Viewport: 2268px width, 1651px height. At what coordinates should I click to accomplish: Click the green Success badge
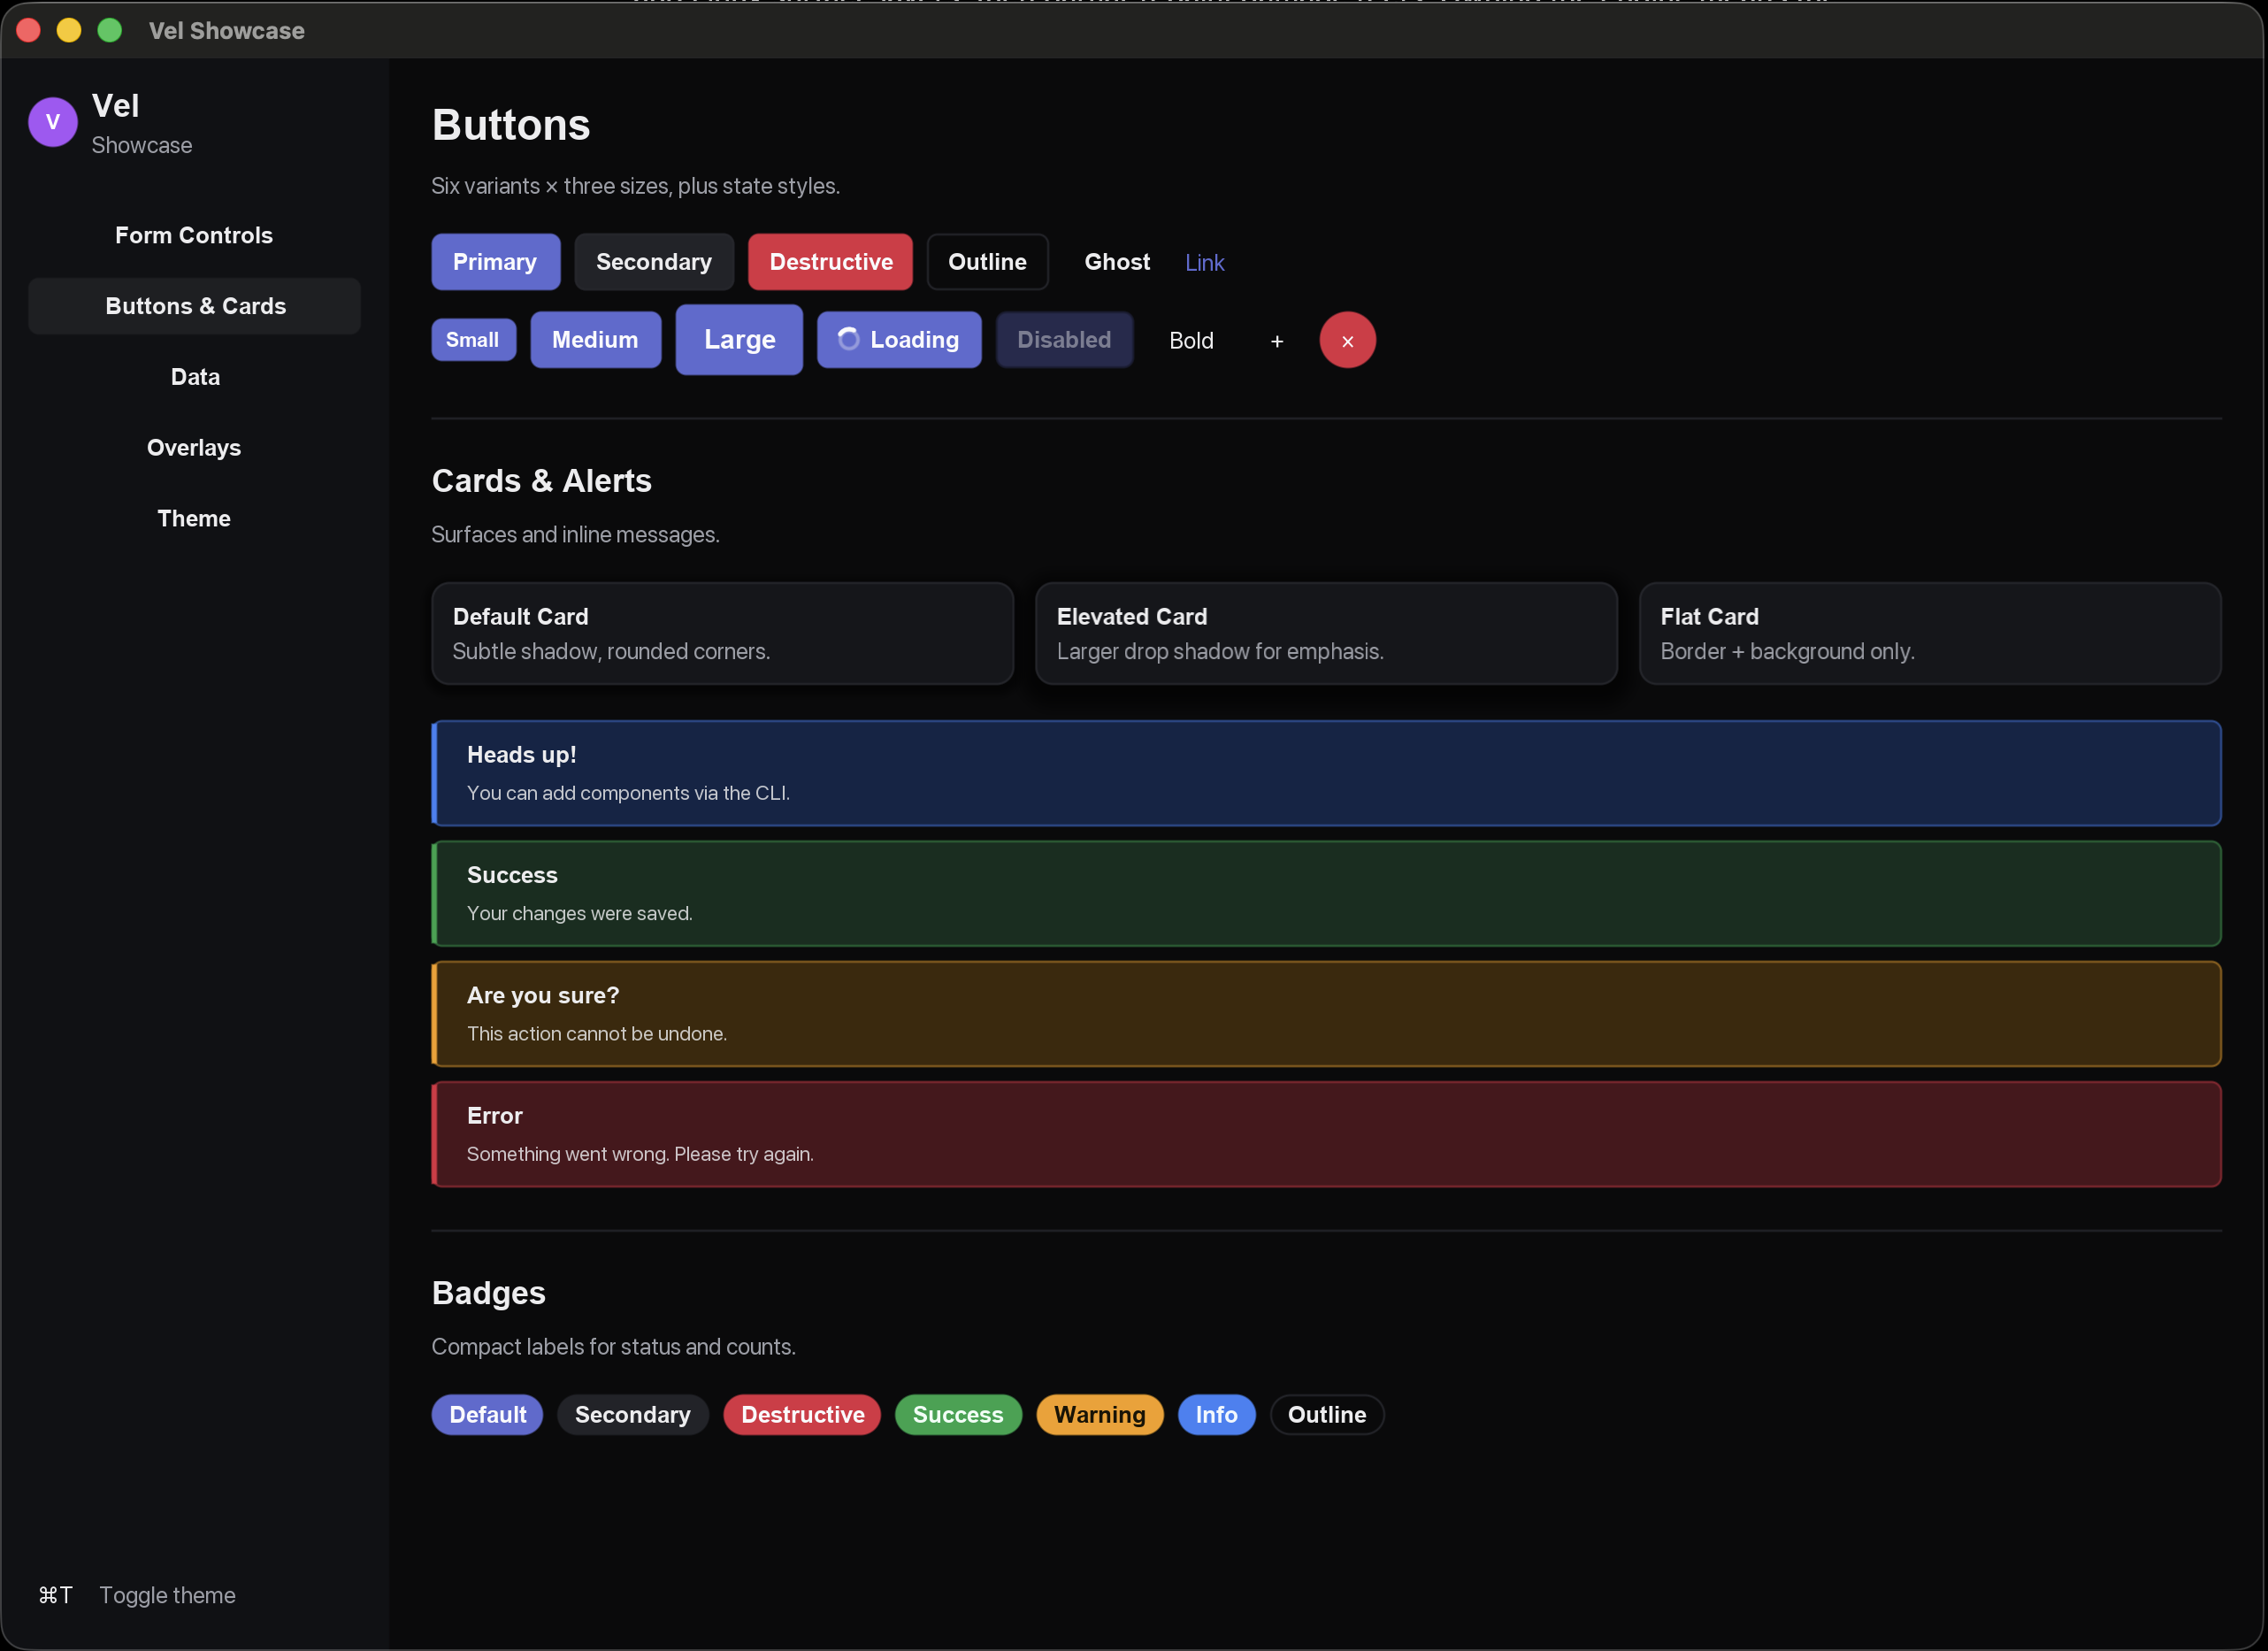tap(958, 1415)
